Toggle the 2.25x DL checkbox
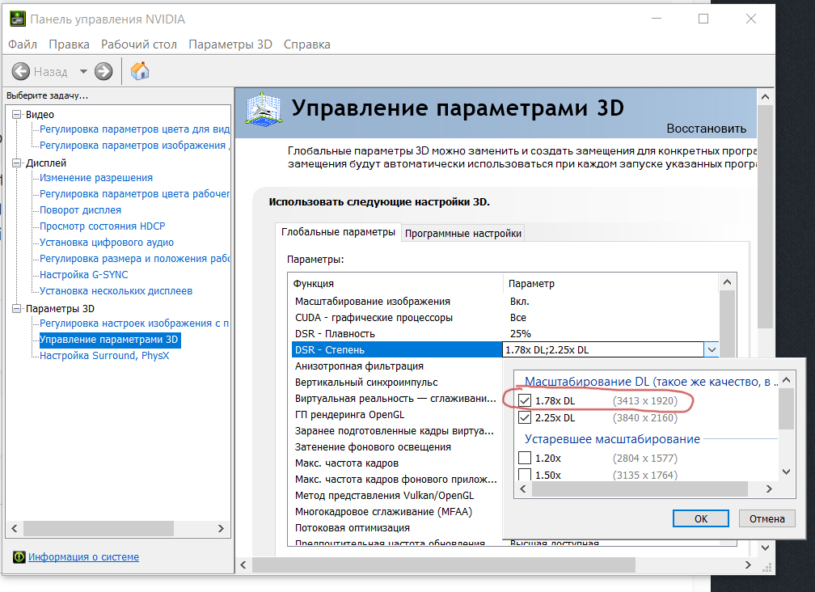The height and width of the screenshot is (592, 815). coord(525,417)
